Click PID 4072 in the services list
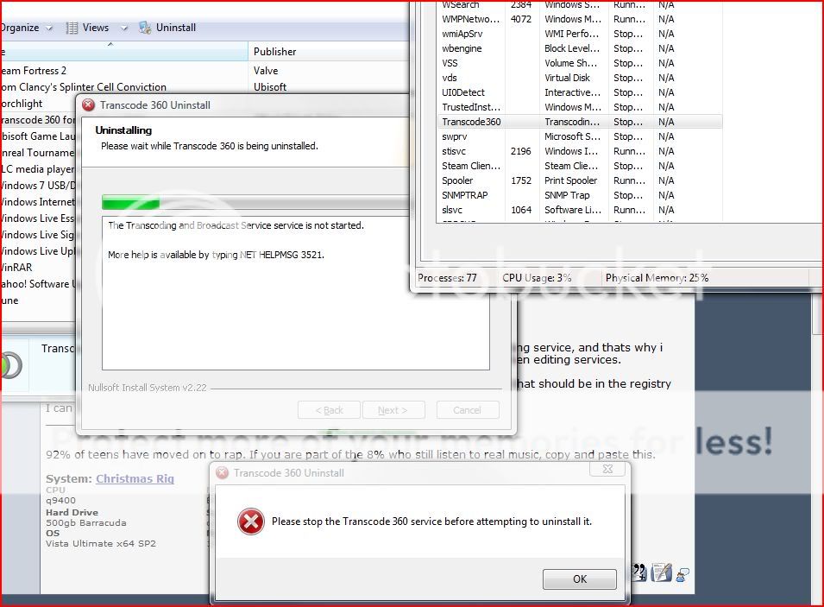 521,19
